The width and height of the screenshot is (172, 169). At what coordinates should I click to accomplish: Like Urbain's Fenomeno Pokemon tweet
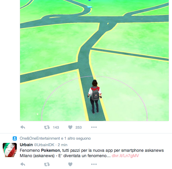(70, 164)
